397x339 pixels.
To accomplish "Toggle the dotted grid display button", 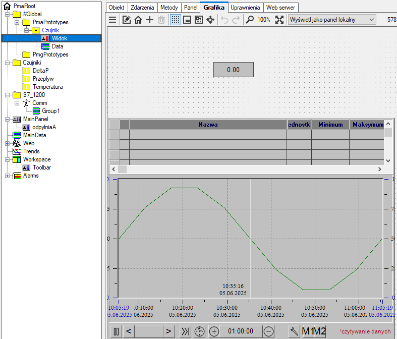I will tap(175, 20).
